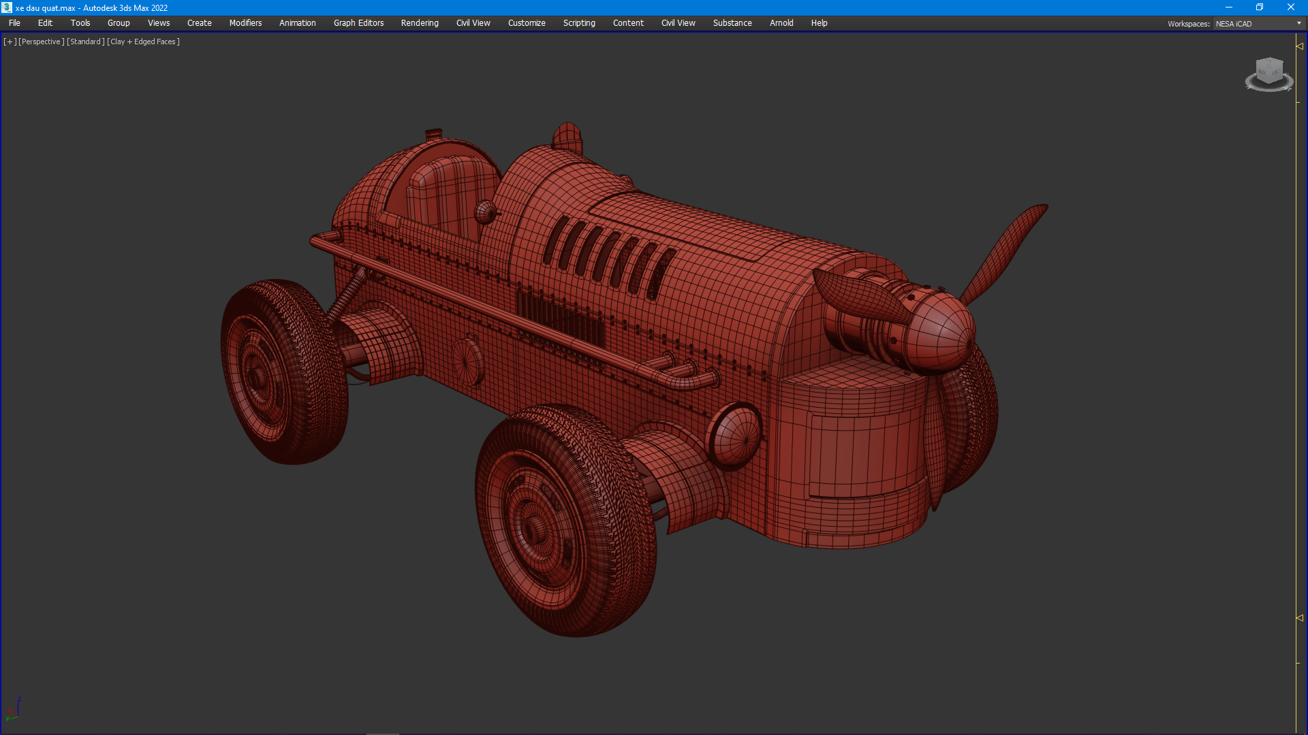1308x735 pixels.
Task: Open the Scripting menu
Action: (x=579, y=23)
